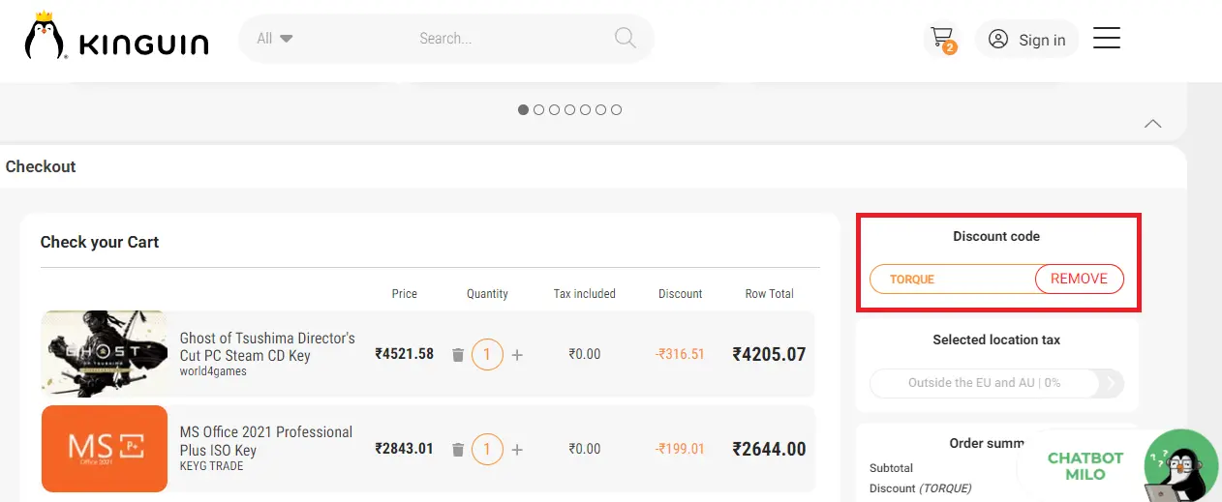
Task: Open the Outside the EU and AU tax selector
Action: [984, 383]
